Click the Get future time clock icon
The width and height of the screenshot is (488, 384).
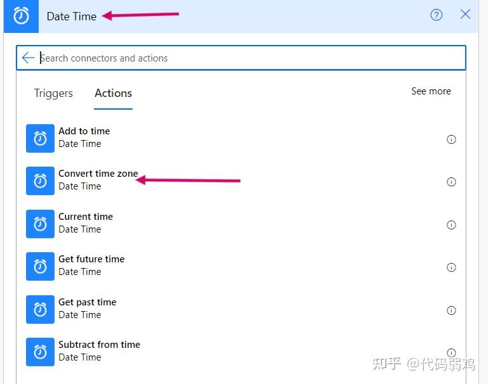click(x=40, y=267)
